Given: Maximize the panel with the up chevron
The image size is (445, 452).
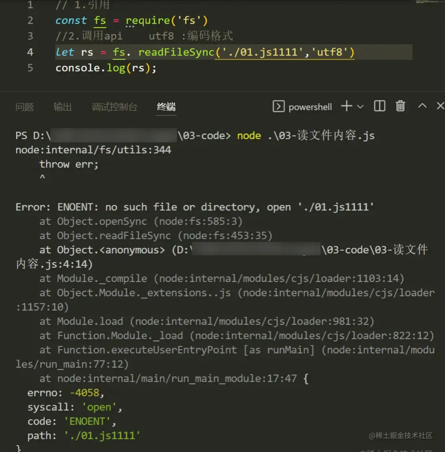Looking at the screenshot, I should (422, 106).
